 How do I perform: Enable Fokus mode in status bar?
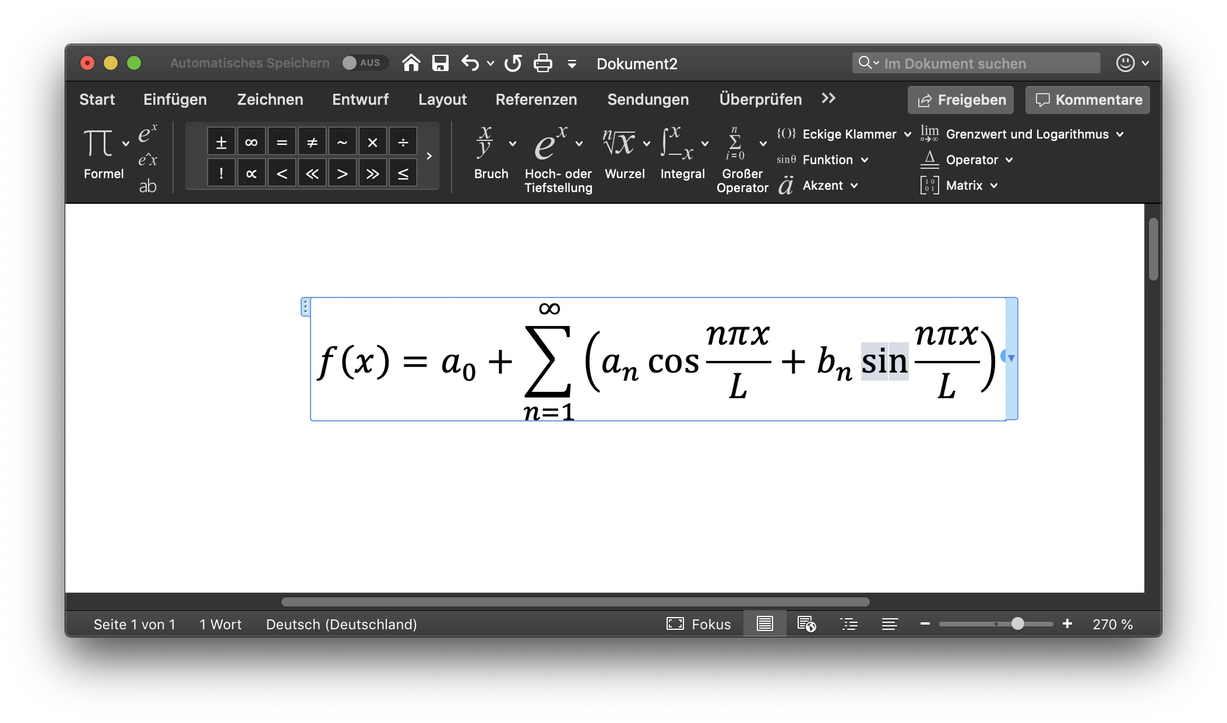[x=699, y=624]
